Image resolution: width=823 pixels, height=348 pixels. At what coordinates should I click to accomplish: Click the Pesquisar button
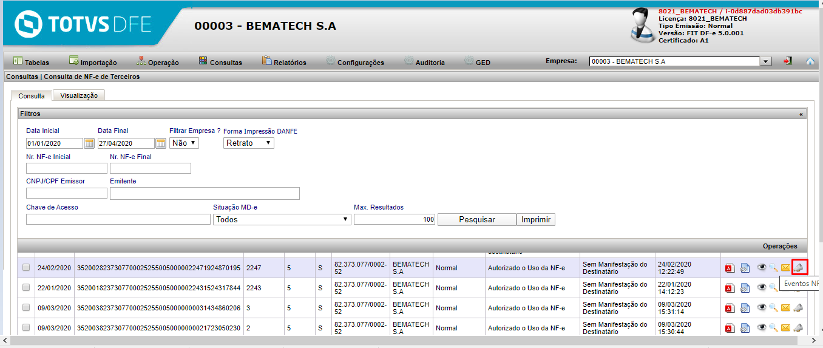coord(477,219)
